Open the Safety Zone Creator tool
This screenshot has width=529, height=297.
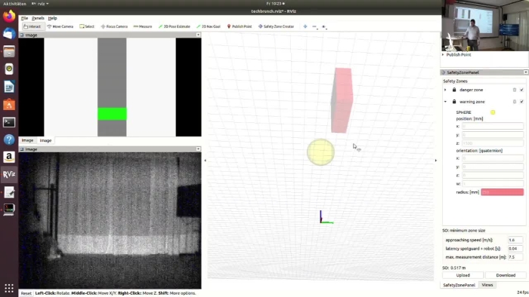[x=276, y=26]
